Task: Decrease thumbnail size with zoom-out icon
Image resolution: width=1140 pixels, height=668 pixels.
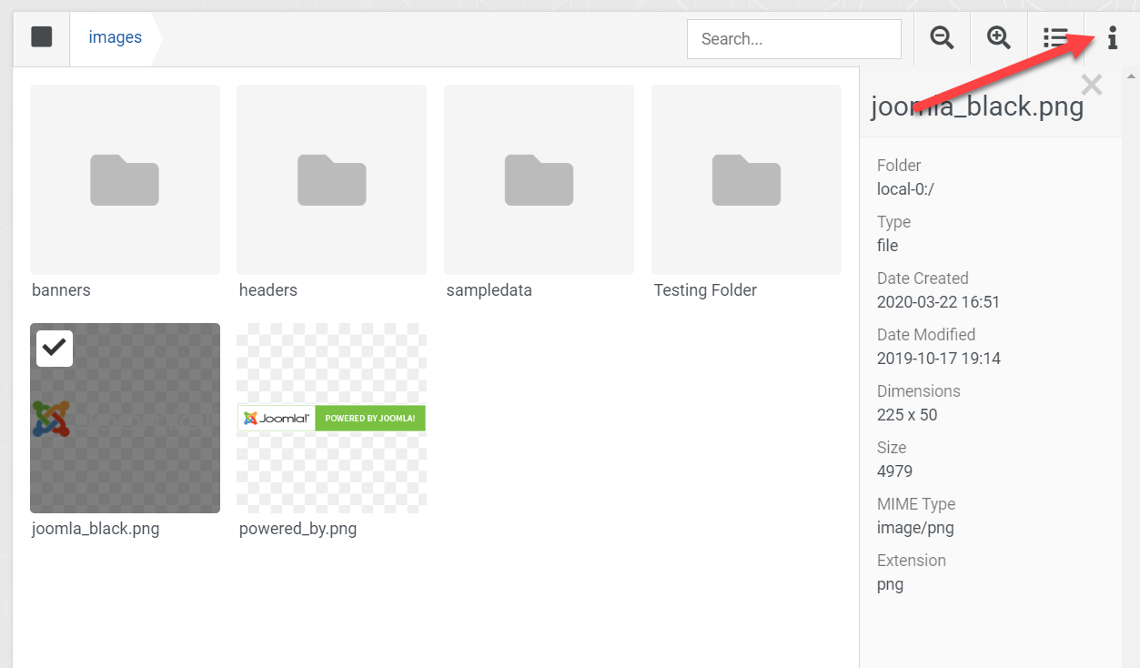Action: (x=942, y=37)
